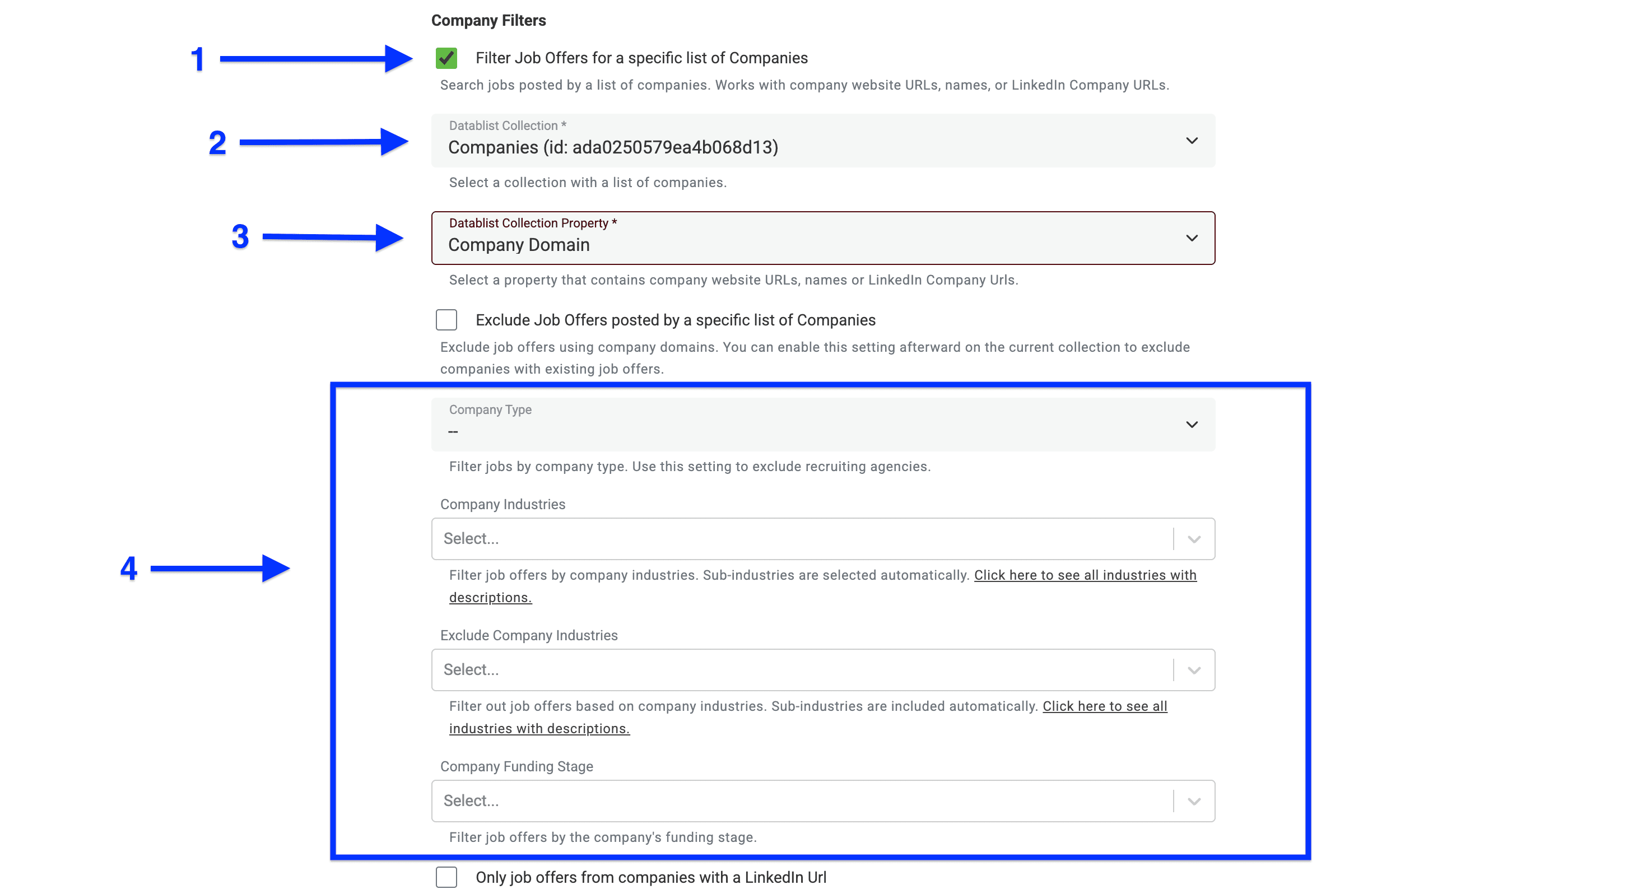
Task: Check Only job offers from companies with LinkedIn Url
Action: coord(446,877)
